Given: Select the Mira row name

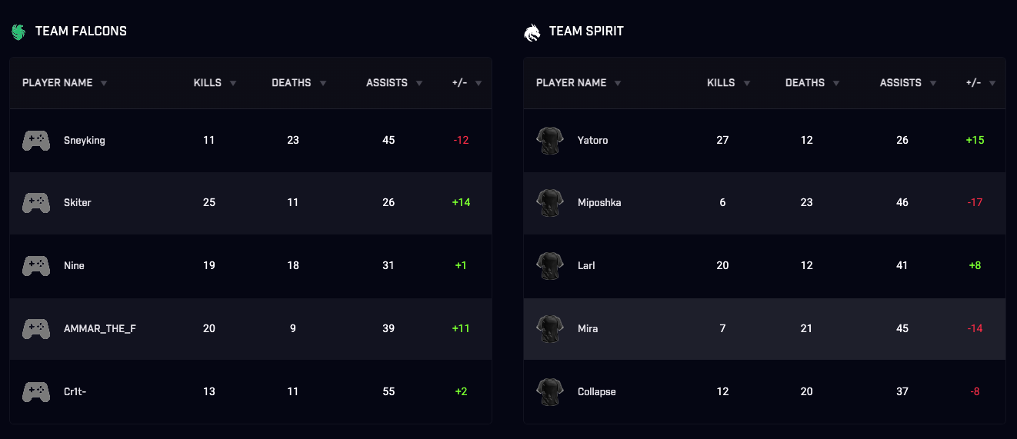Looking at the screenshot, I should (x=588, y=328).
